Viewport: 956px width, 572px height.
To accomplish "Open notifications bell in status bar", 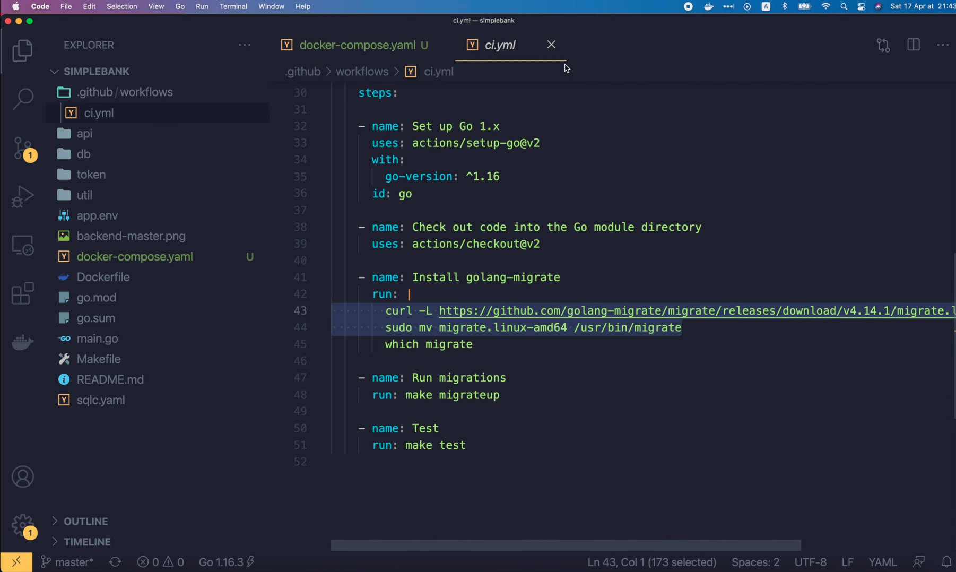I will coord(946,561).
